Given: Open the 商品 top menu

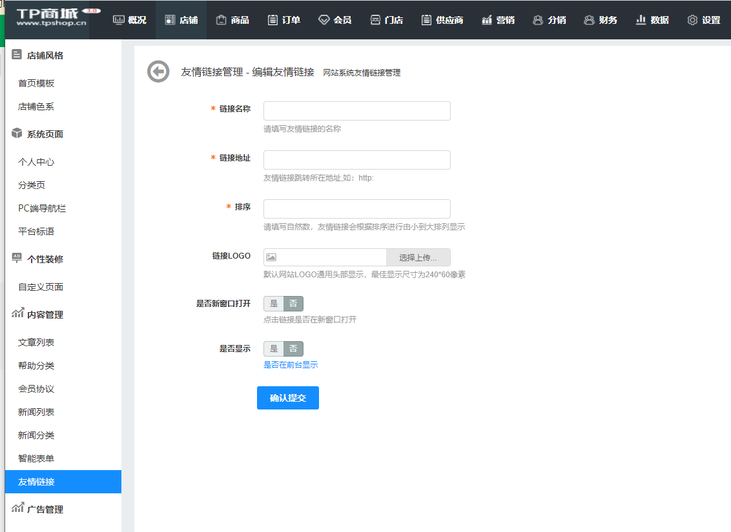Looking at the screenshot, I should click(232, 20).
